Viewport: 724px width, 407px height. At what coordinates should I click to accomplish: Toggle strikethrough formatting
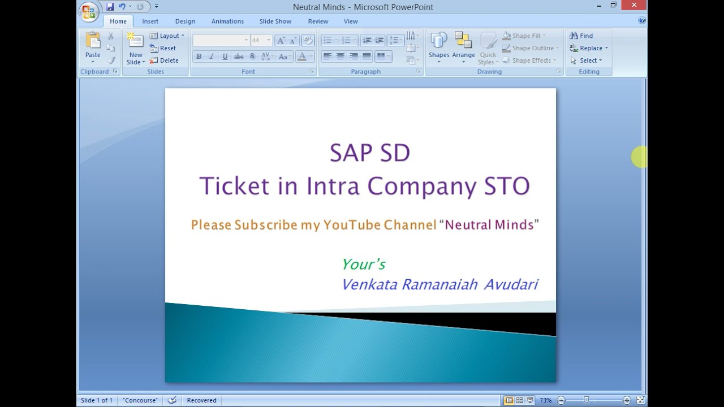(x=239, y=57)
